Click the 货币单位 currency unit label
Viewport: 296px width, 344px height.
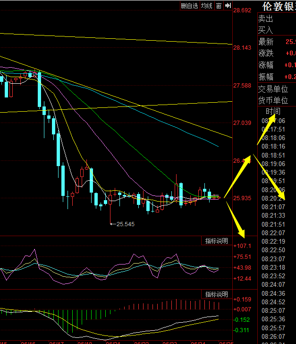273,100
